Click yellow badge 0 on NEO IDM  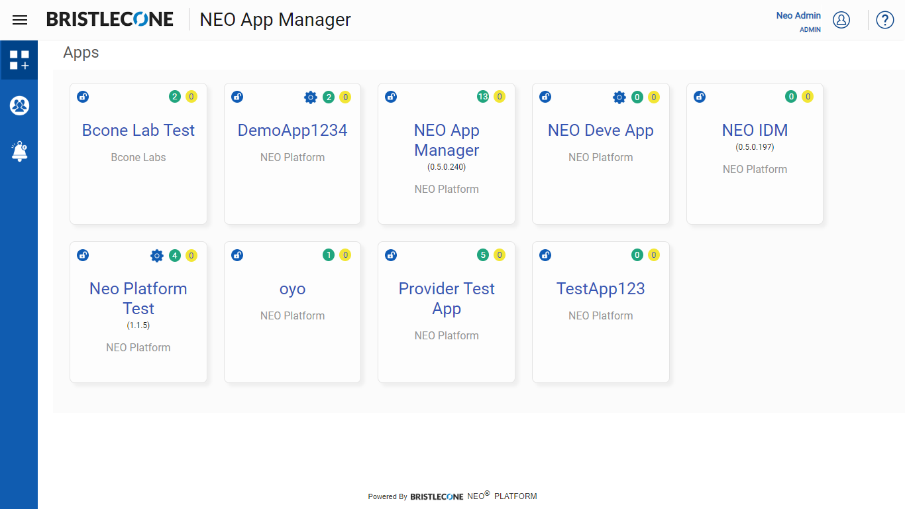coord(808,97)
